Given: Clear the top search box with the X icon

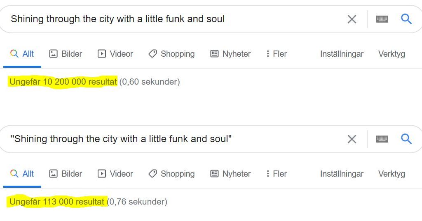Looking at the screenshot, I should click(x=352, y=19).
